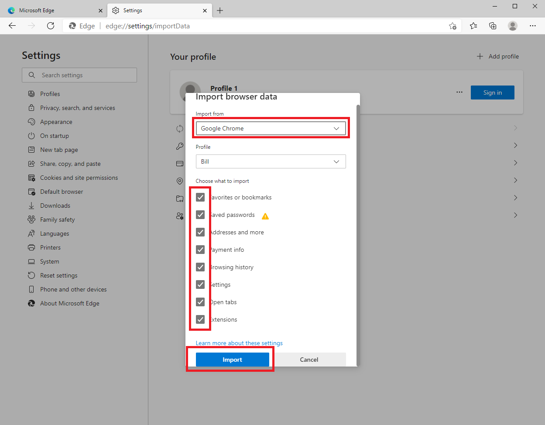Open the Import from Google Chrome dropdown
This screenshot has height=425, width=545.
pyautogui.click(x=271, y=128)
